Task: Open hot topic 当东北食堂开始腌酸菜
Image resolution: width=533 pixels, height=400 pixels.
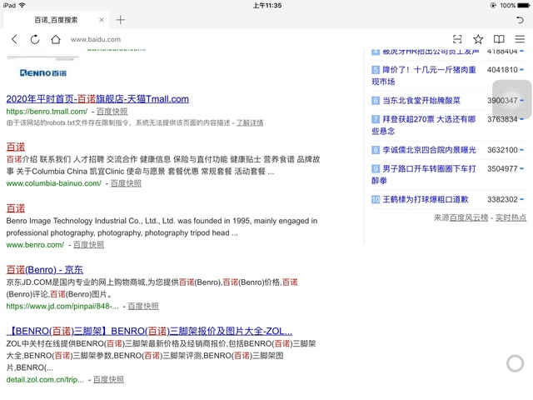Action: pyautogui.click(x=423, y=100)
